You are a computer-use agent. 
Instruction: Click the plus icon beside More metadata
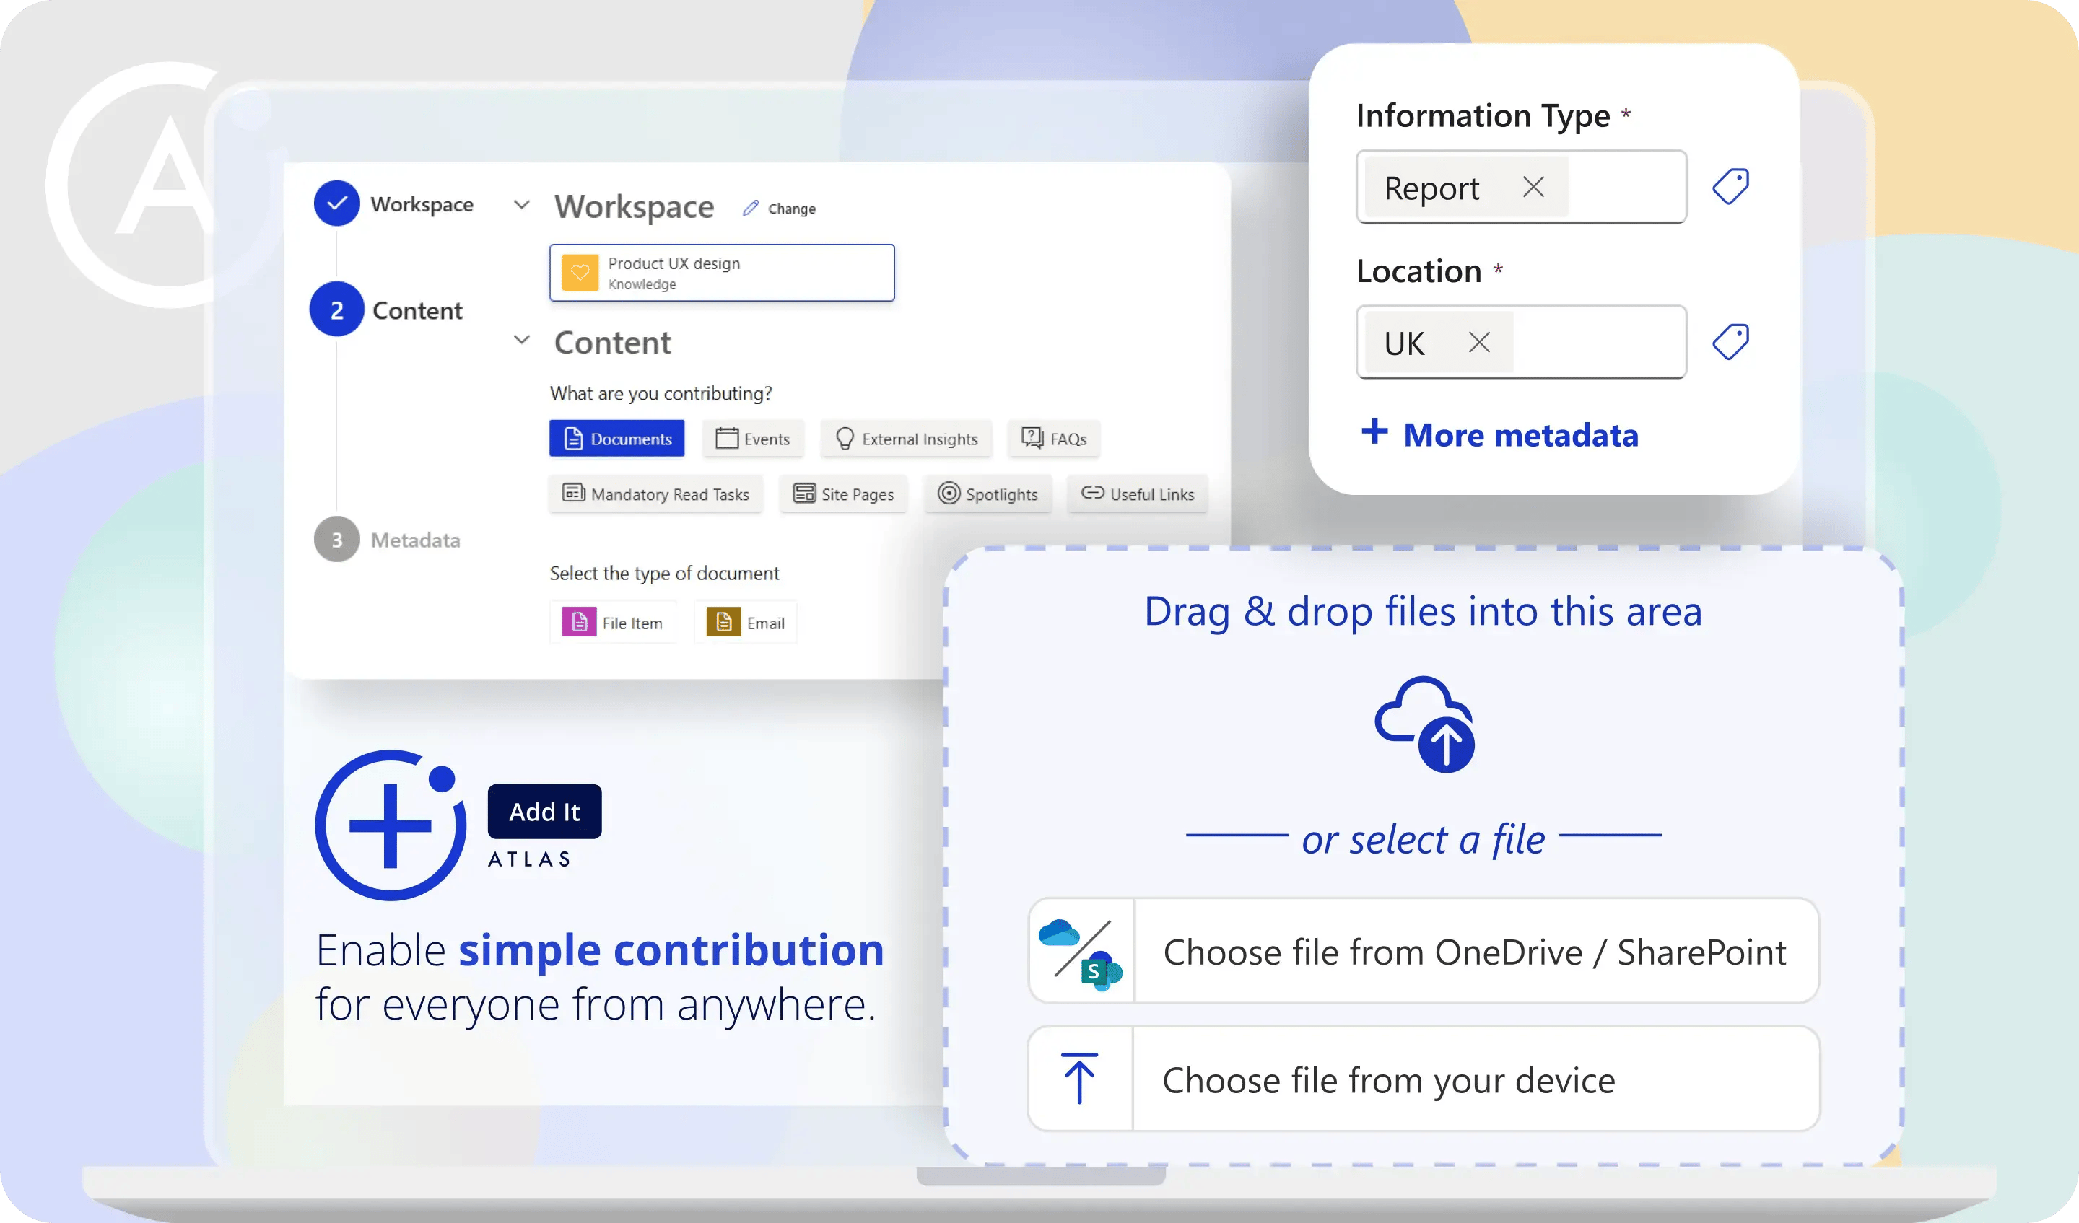tap(1374, 431)
